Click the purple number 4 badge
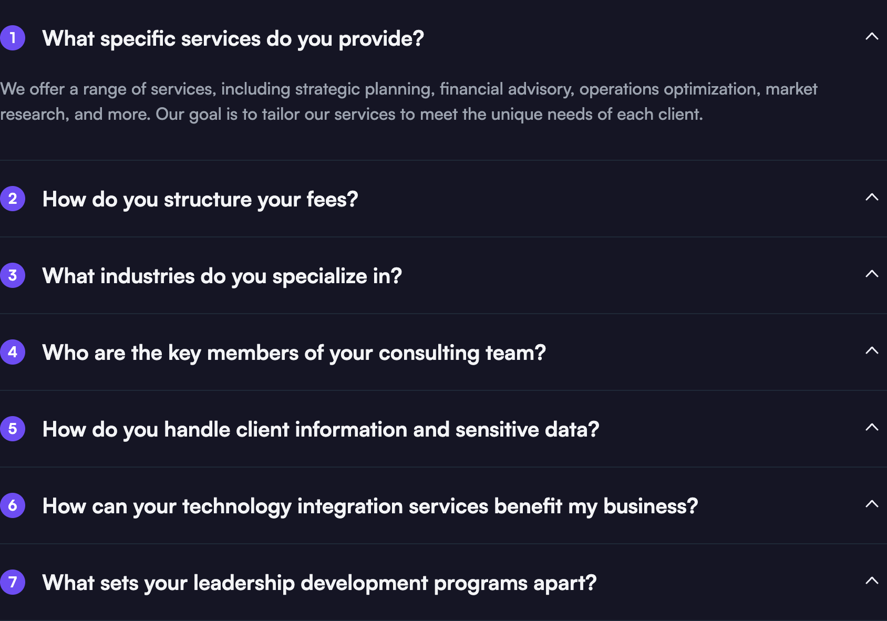The width and height of the screenshot is (887, 621). pos(13,352)
